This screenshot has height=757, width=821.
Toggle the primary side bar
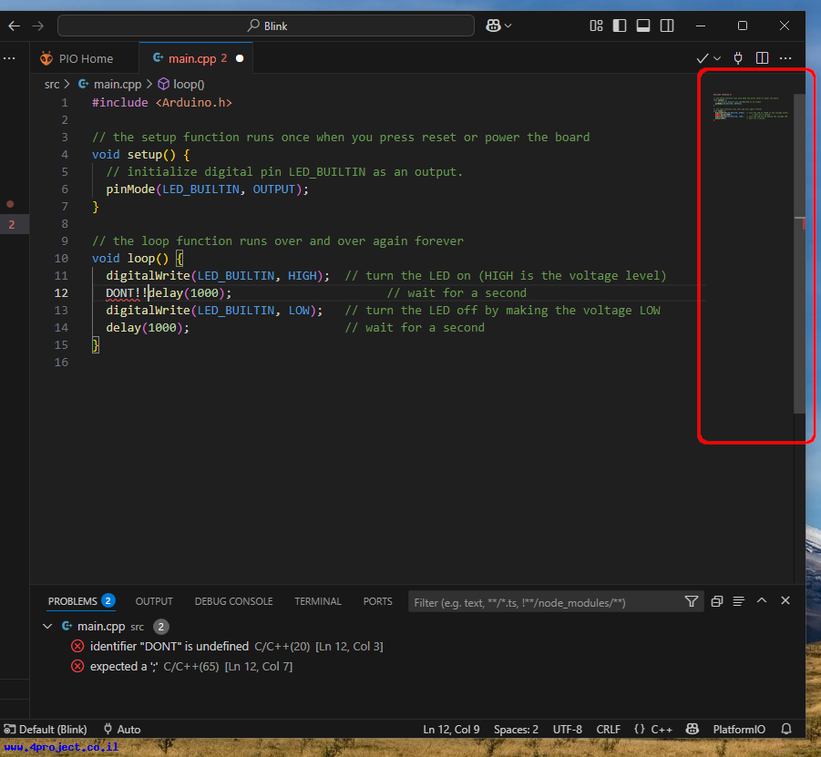point(620,26)
